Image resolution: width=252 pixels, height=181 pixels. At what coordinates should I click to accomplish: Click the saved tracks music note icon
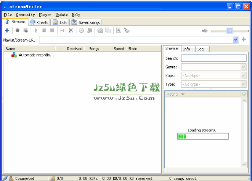pyautogui.click(x=89, y=30)
